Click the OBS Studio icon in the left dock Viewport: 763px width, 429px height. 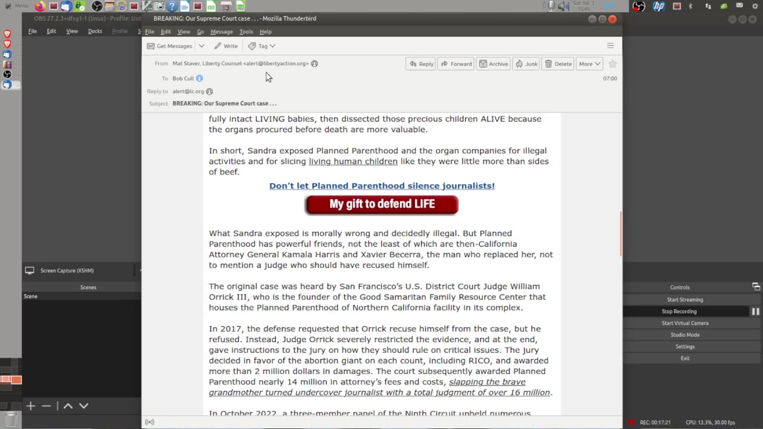[x=7, y=74]
